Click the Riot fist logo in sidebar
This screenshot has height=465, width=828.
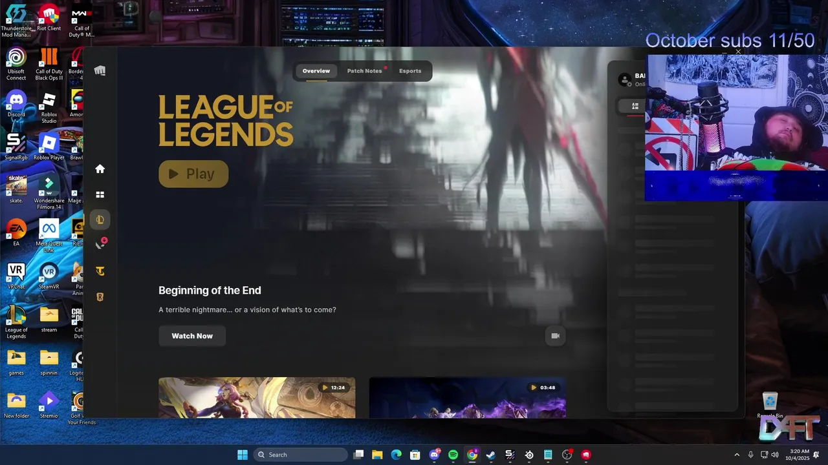point(100,70)
